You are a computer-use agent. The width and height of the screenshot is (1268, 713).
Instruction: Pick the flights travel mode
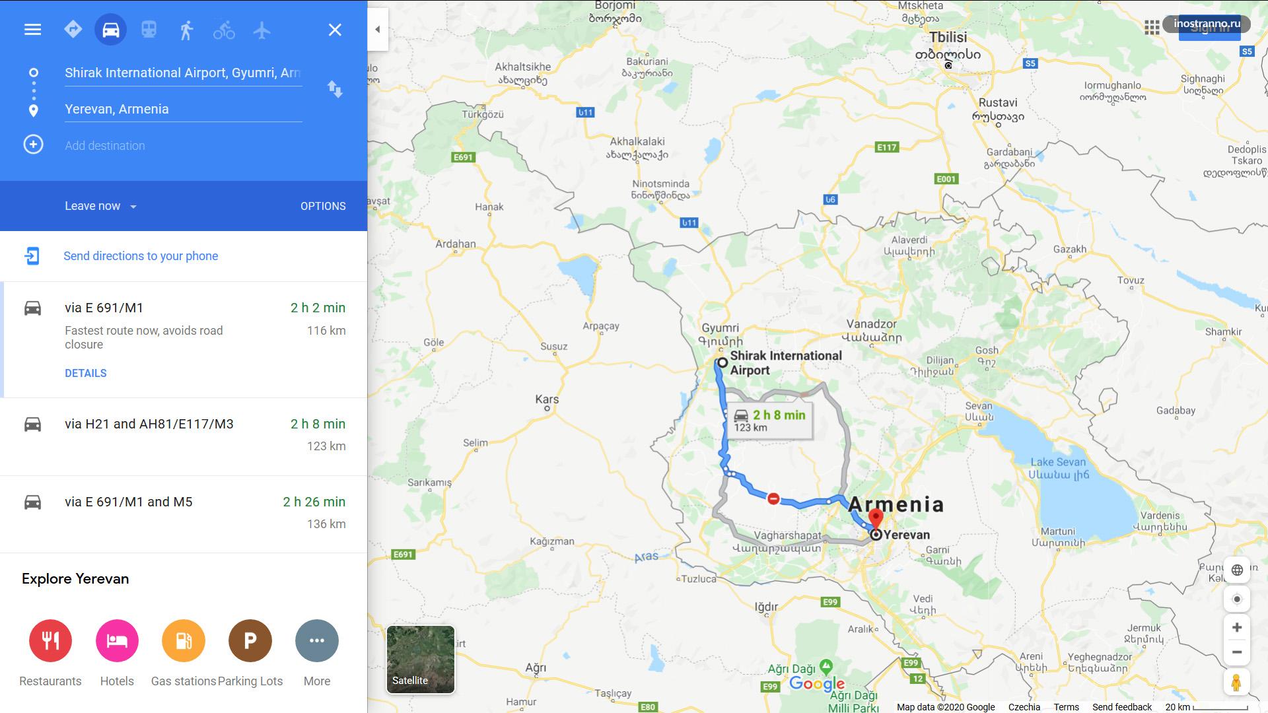coord(262,30)
